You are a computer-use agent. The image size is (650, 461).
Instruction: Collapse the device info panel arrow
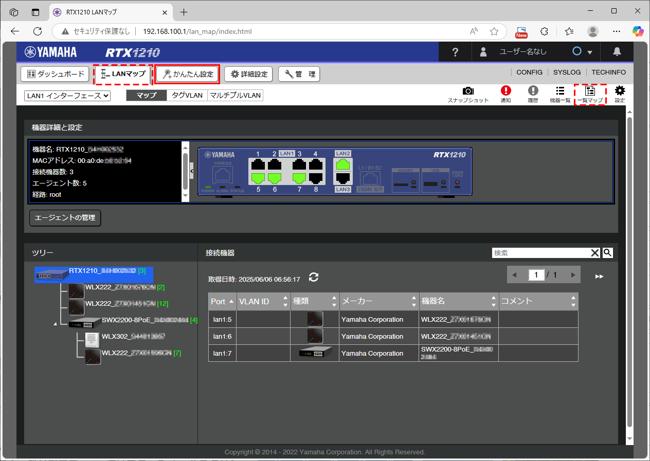tap(192, 171)
